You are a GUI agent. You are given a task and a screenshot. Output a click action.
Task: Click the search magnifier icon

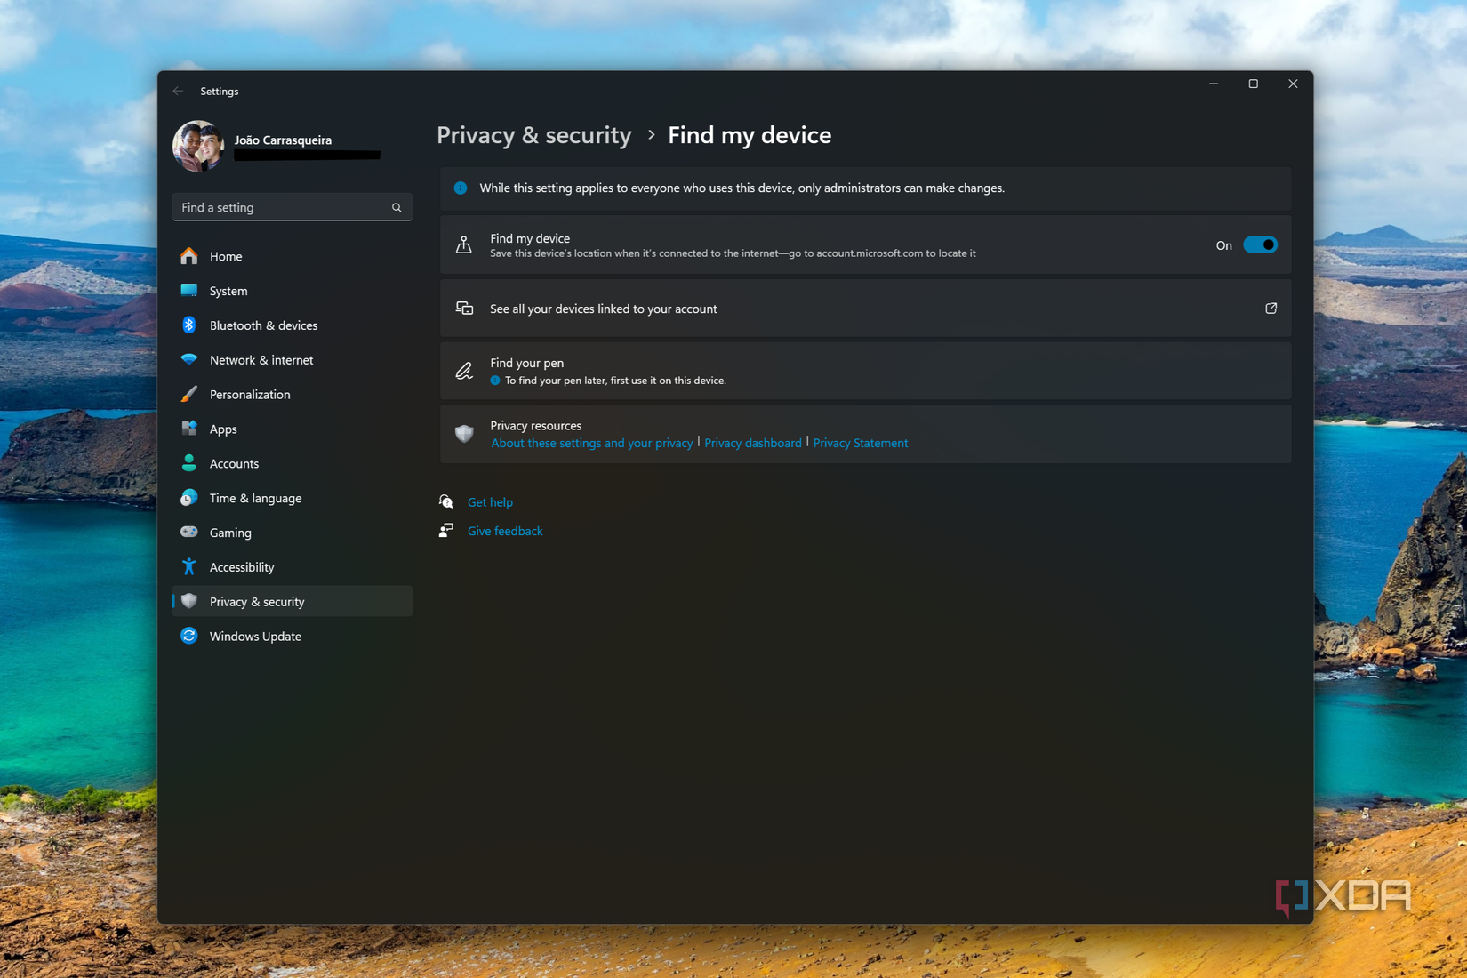pos(397,207)
